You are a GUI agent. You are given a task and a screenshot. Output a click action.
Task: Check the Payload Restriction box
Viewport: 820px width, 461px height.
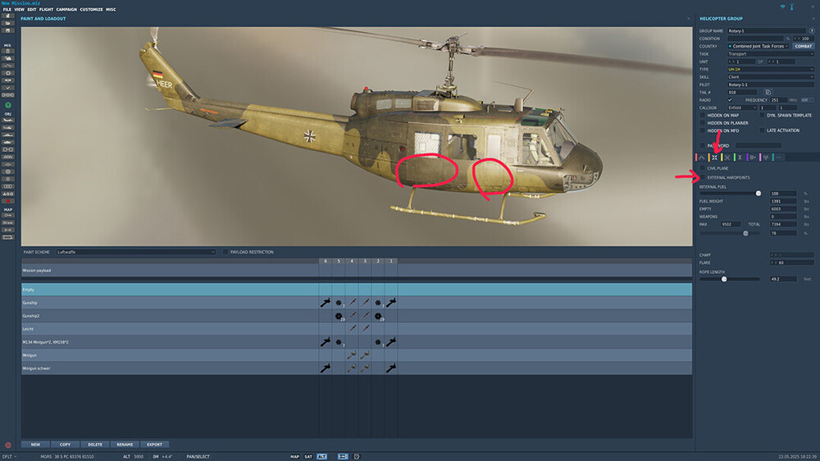pos(226,252)
